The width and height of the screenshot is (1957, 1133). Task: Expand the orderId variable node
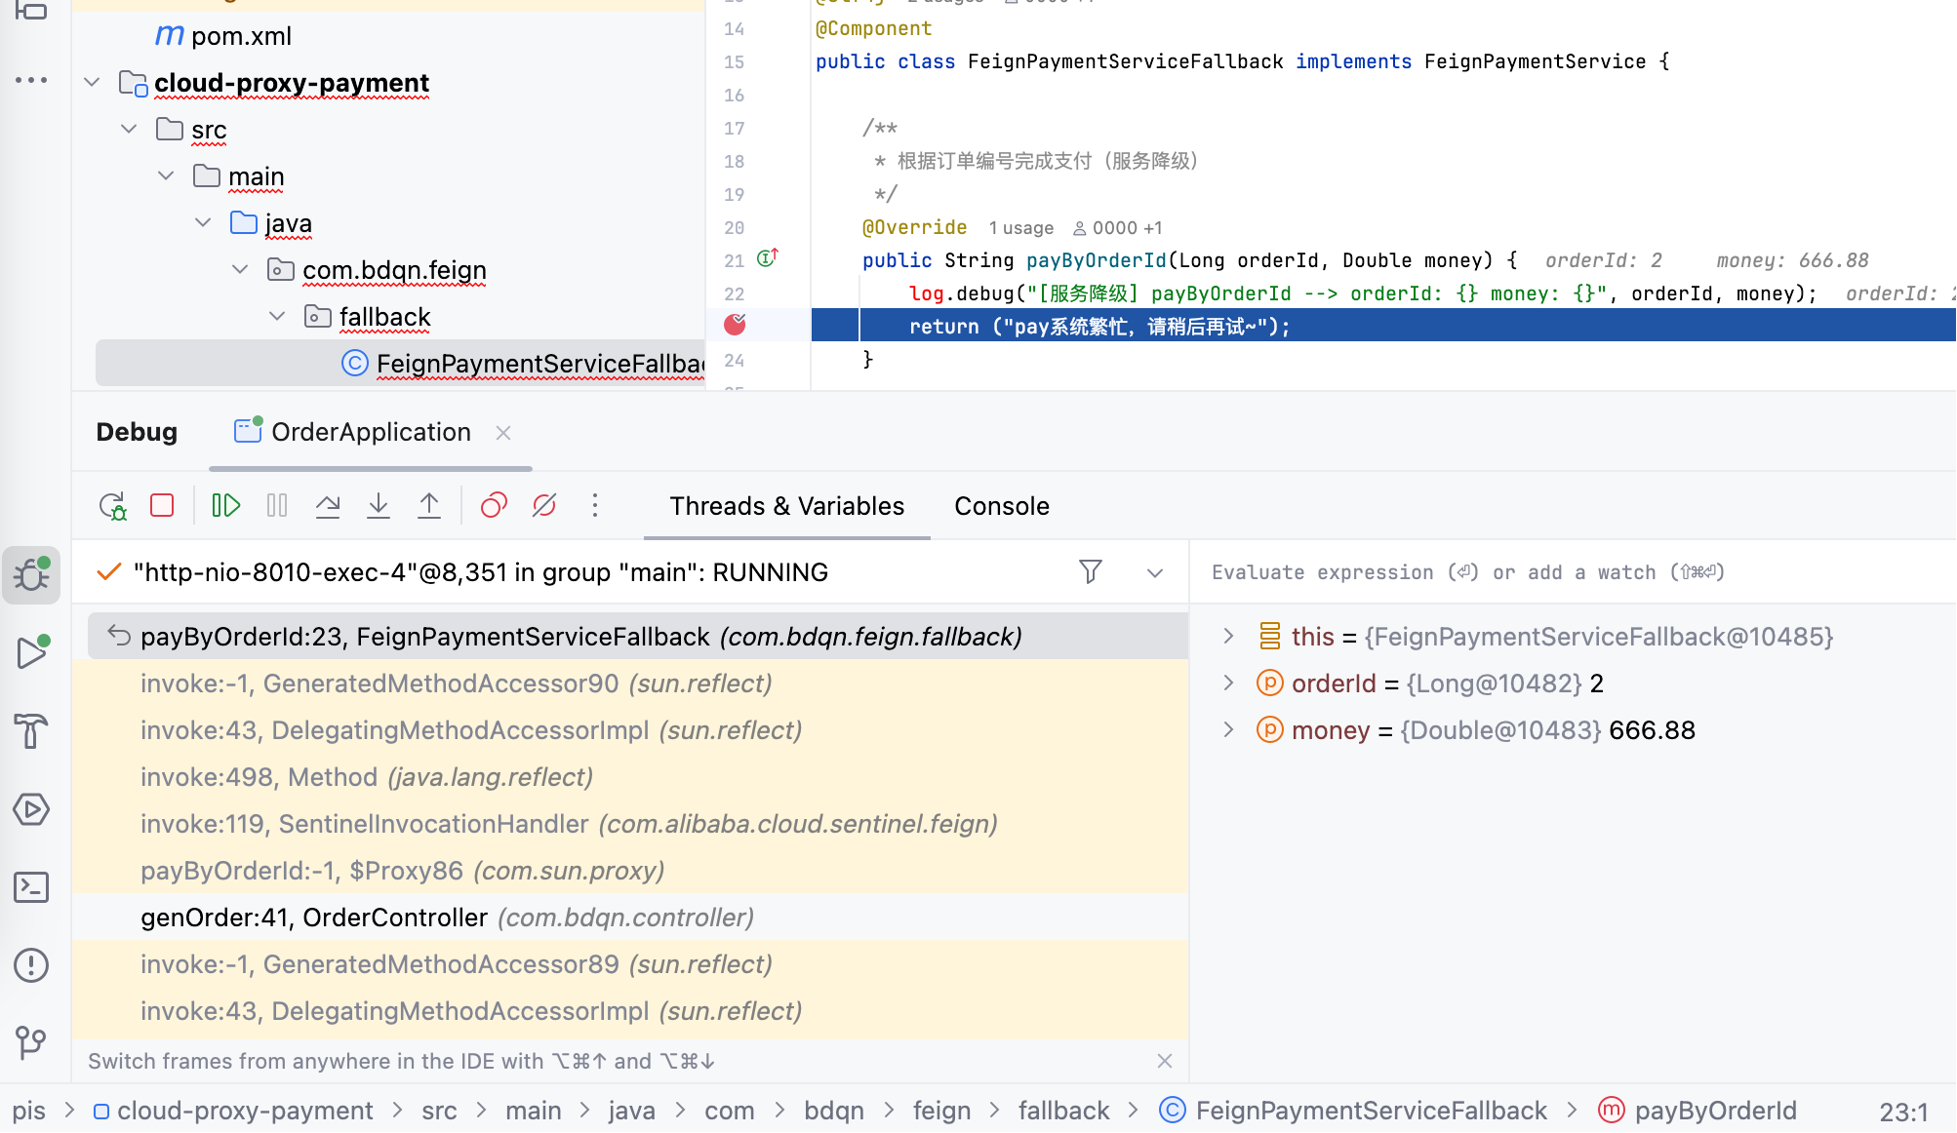(x=1229, y=684)
